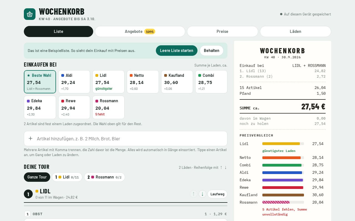Screen dimensions: 355x221
Task: Filter tour to Rossmann stop
Action: pos(105,177)
